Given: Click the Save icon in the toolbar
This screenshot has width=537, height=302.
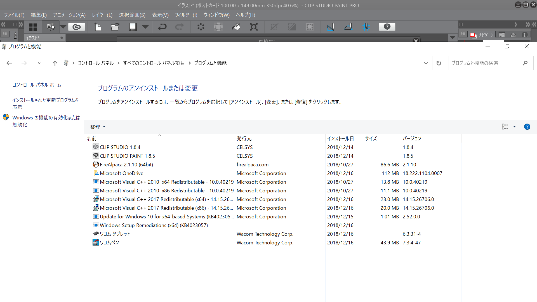Looking at the screenshot, I should (x=133, y=27).
